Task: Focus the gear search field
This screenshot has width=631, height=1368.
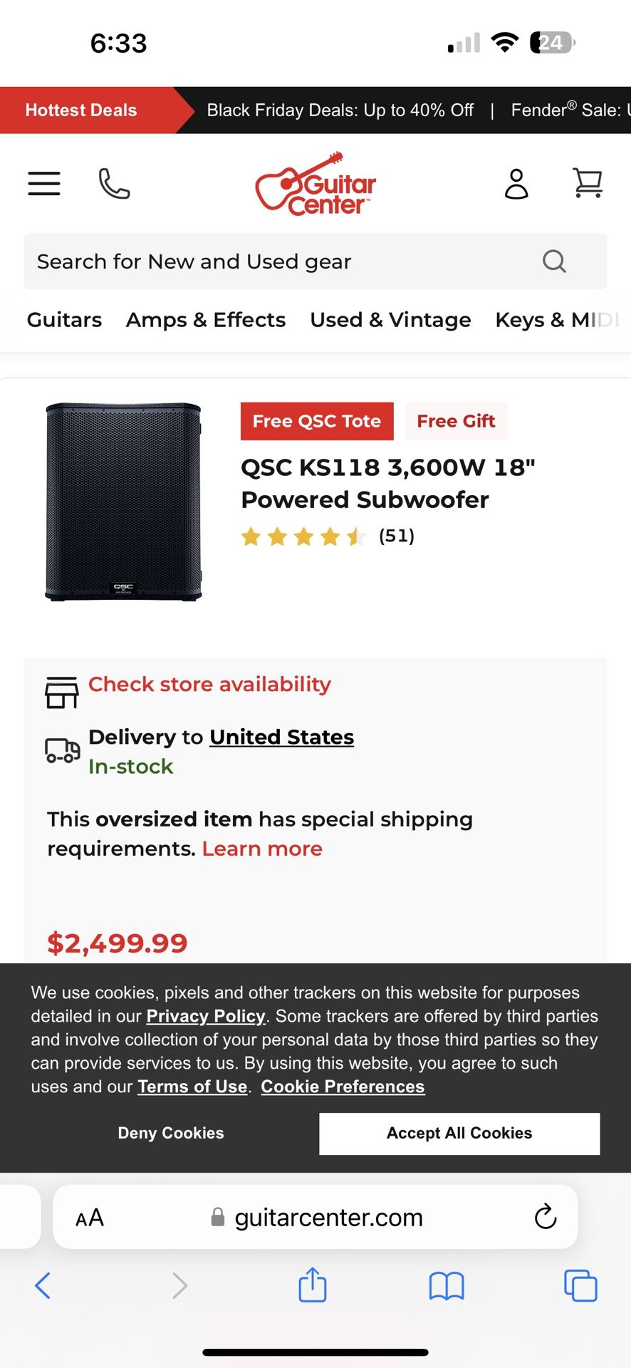Action: coord(285,261)
